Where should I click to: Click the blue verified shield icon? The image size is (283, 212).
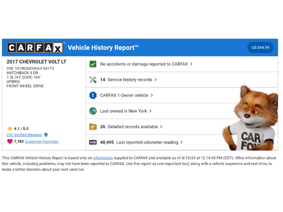coord(46,135)
